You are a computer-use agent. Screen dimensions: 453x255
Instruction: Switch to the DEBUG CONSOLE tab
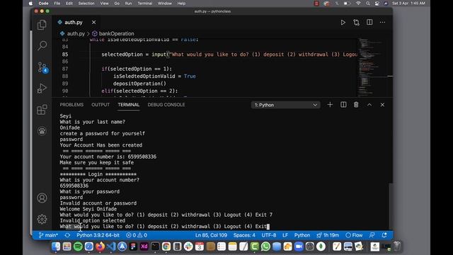166,105
